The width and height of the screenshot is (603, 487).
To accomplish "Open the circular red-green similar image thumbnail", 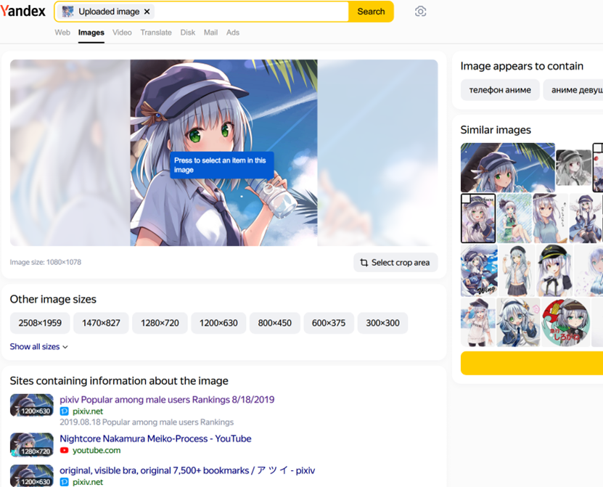I will (565, 323).
